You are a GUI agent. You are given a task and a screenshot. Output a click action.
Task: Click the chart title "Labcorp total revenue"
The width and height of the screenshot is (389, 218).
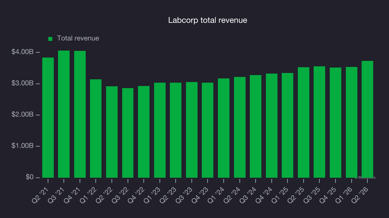pos(208,20)
